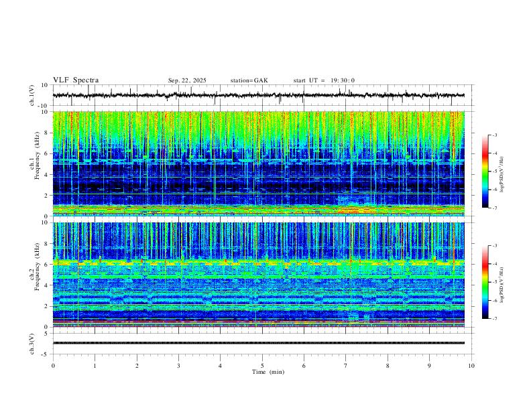Click inside the ch.2 frequency spectrogram
This screenshot has height=410, width=531.
[x=258, y=275]
